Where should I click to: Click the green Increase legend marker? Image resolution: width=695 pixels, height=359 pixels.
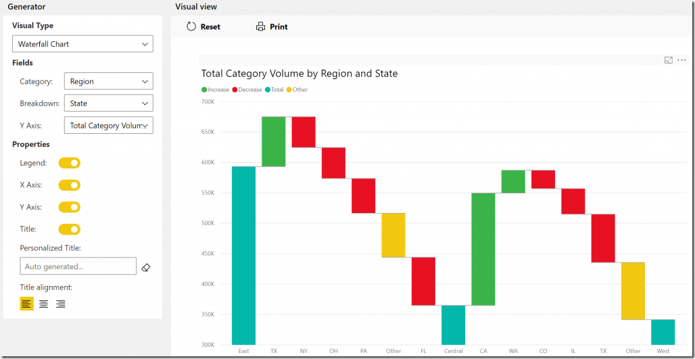pos(204,89)
